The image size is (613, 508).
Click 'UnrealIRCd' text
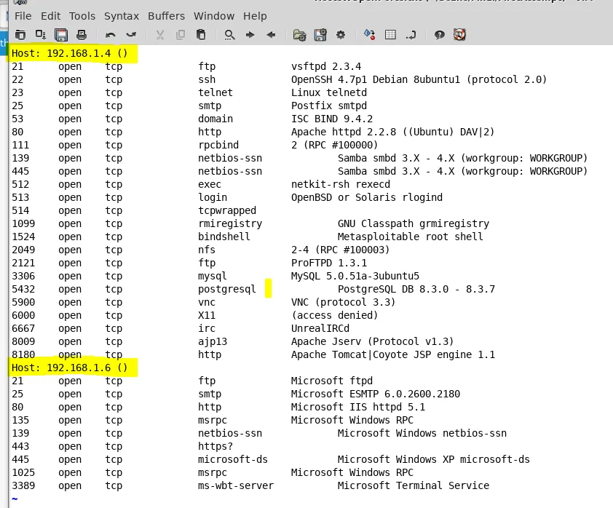tap(320, 328)
